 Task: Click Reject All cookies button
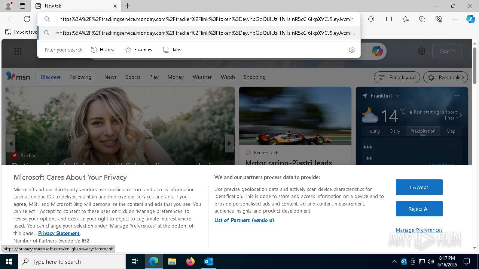(x=419, y=209)
